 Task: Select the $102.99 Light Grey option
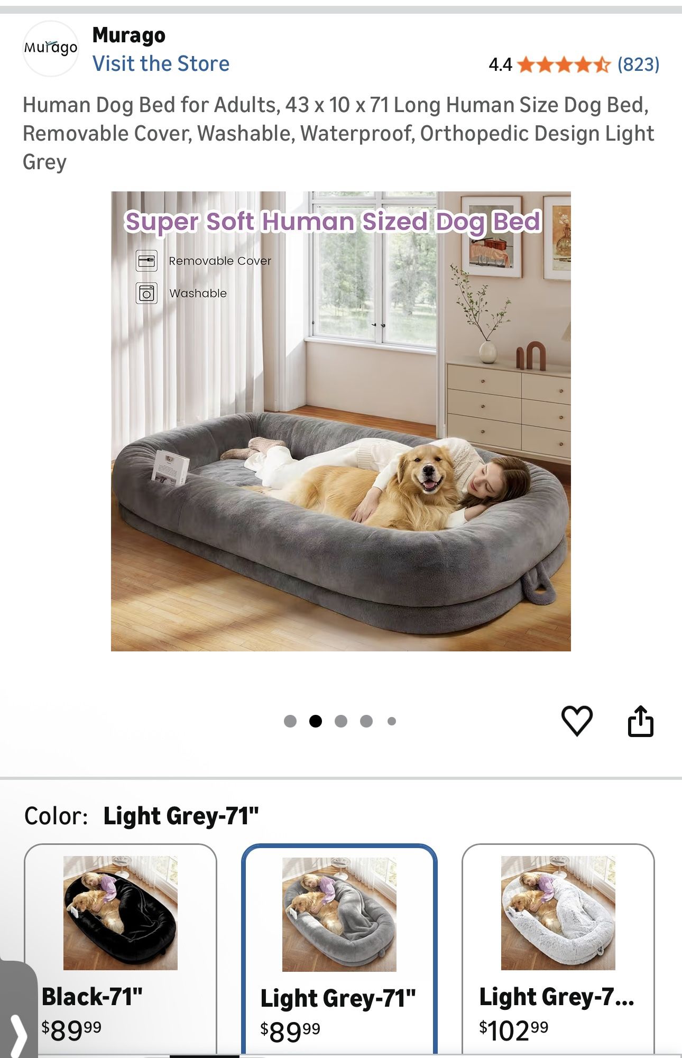(x=558, y=950)
